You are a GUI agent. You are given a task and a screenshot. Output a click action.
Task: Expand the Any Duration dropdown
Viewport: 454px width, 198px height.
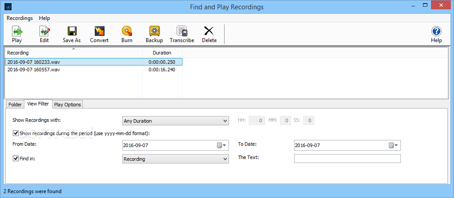point(175,121)
